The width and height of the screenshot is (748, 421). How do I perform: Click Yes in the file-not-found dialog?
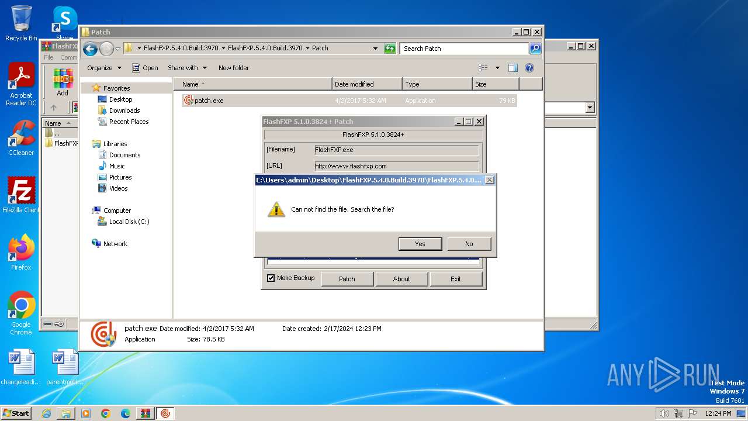420,244
